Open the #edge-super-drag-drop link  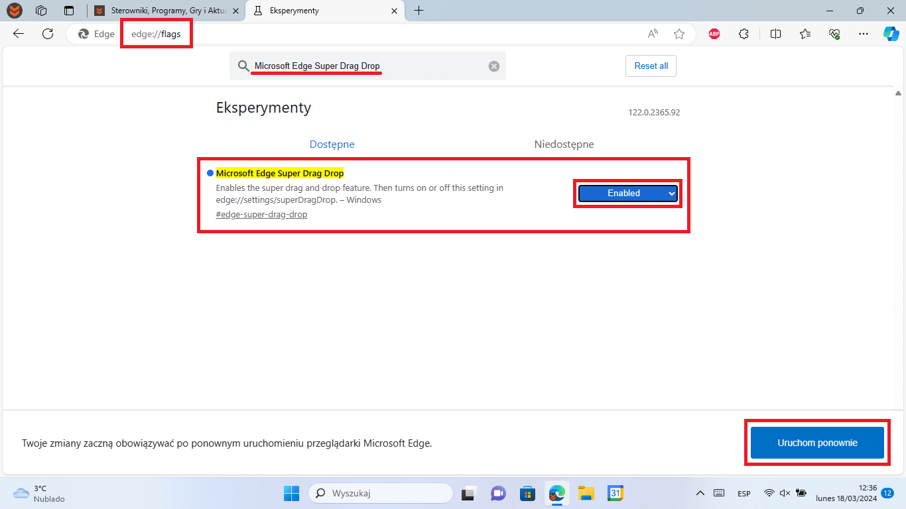click(261, 215)
